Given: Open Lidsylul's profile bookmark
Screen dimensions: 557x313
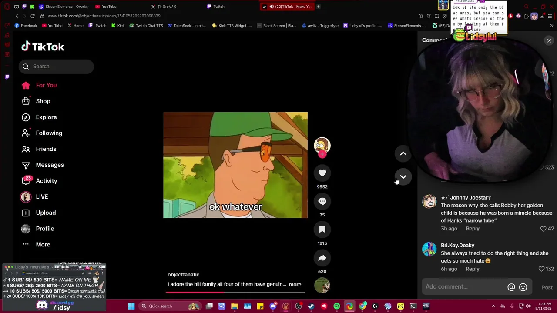Looking at the screenshot, I should tap(362, 26).
